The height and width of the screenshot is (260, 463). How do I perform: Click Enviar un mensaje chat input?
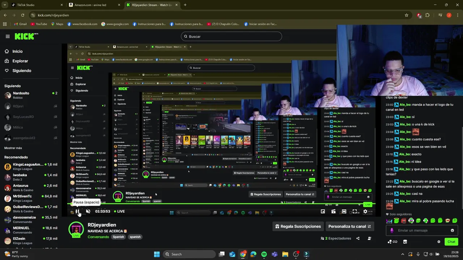(421, 230)
